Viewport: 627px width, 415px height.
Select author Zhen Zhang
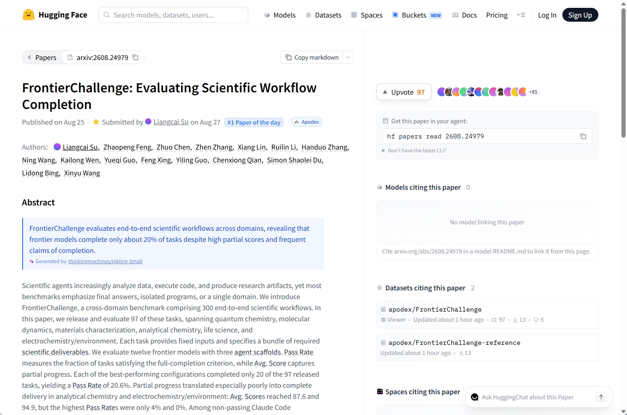pos(214,147)
